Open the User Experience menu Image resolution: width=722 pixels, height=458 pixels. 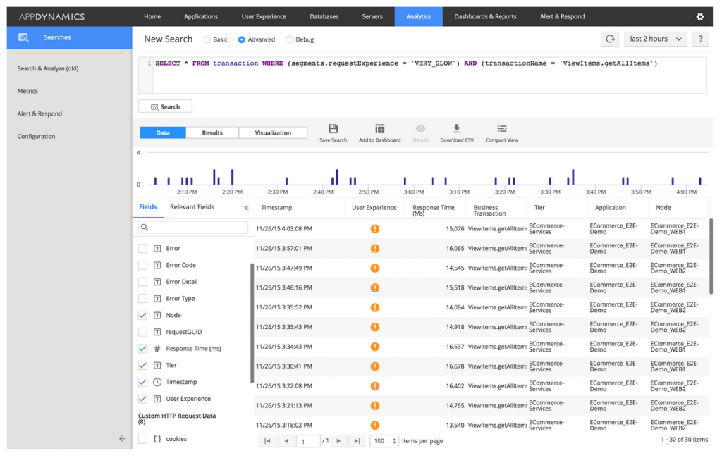[x=264, y=17]
